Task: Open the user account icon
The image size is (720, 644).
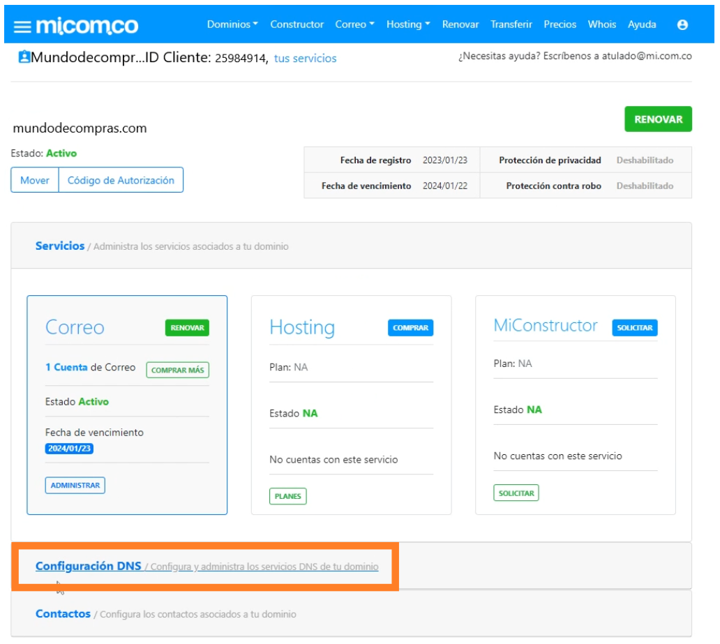Action: [682, 25]
